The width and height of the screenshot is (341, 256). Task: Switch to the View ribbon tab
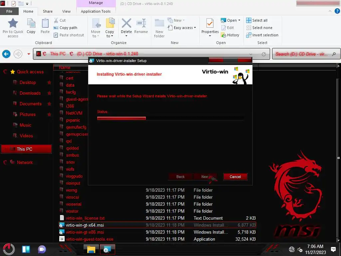click(x=66, y=11)
